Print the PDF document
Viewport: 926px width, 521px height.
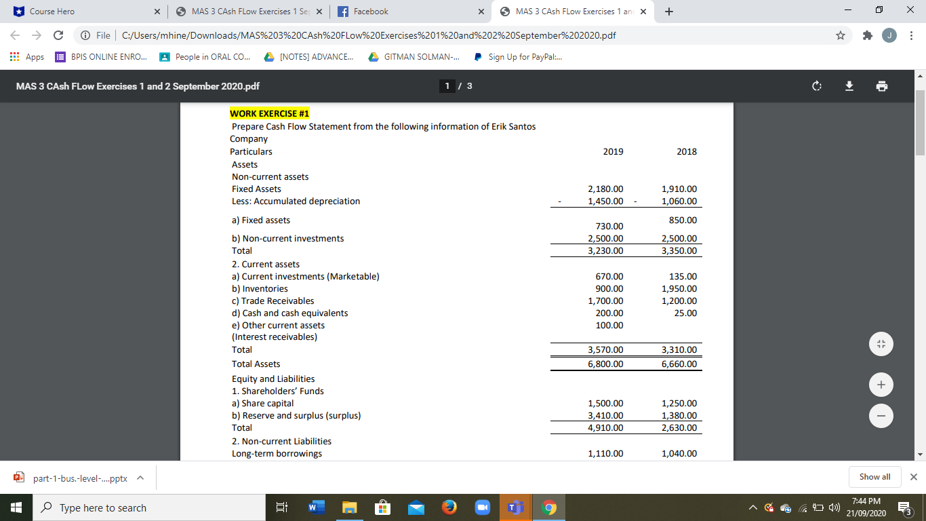[882, 86]
